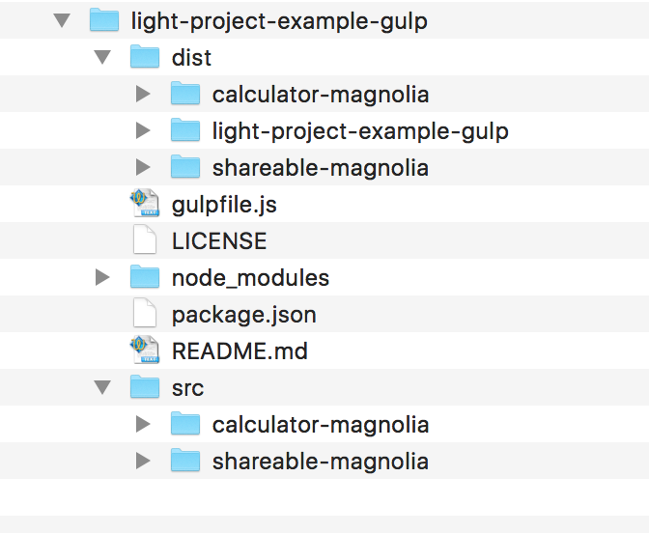Click the gulpfile.js file icon
The image size is (649, 533).
[144, 204]
